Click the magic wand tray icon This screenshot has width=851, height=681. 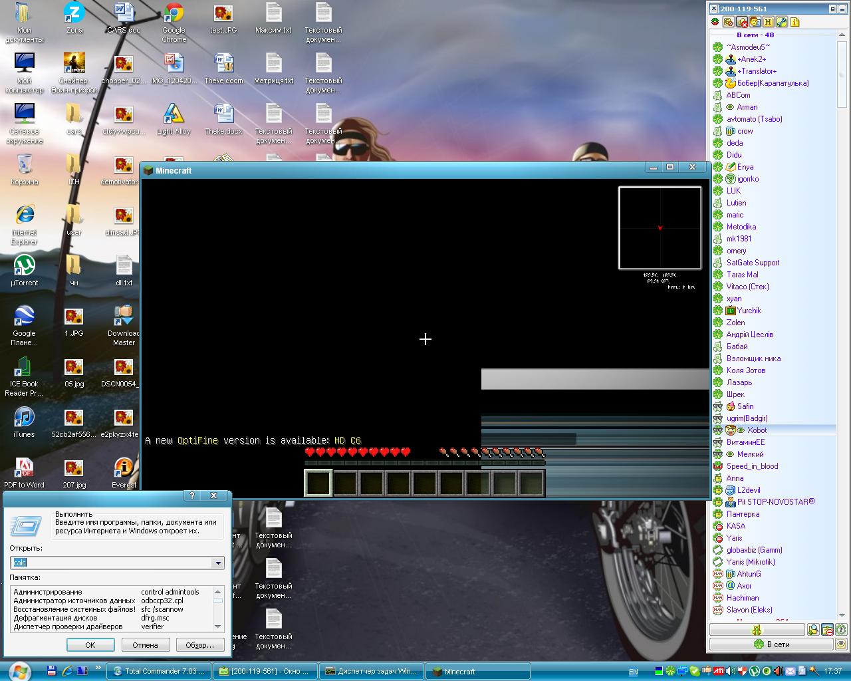tap(814, 671)
